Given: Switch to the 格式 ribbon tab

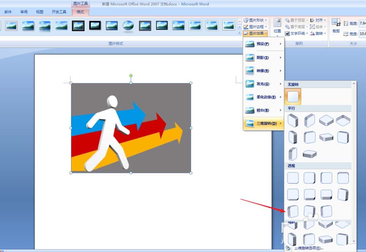Looking at the screenshot, I should pos(80,12).
